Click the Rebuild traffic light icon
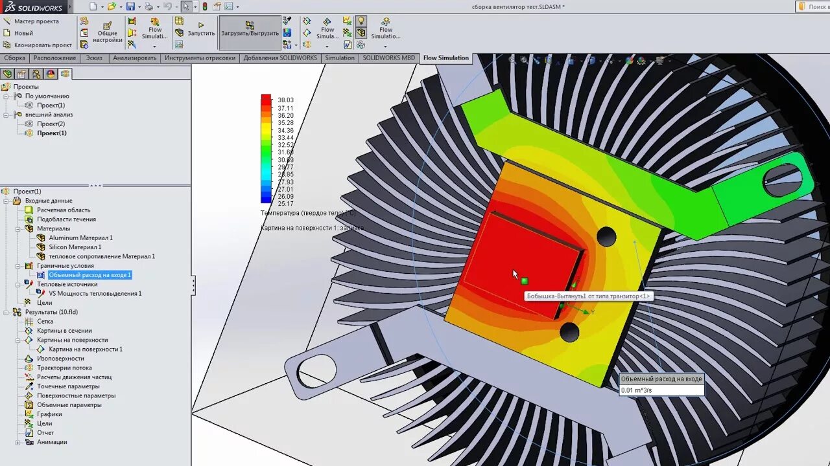The height and width of the screenshot is (466, 830). tap(205, 6)
